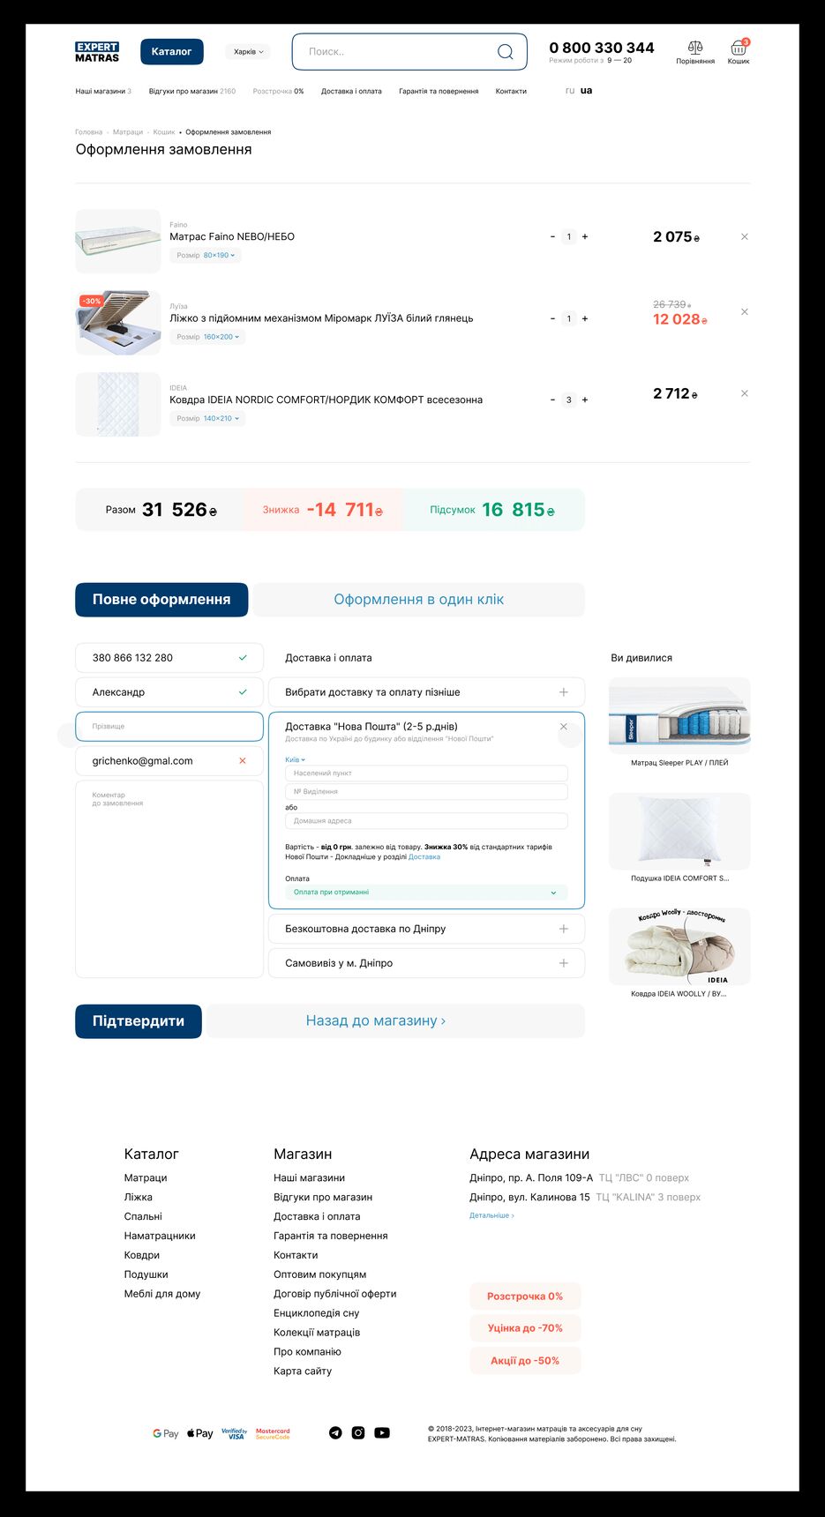
Task: Click the Коментар до замовлення textarea
Action: (x=169, y=879)
